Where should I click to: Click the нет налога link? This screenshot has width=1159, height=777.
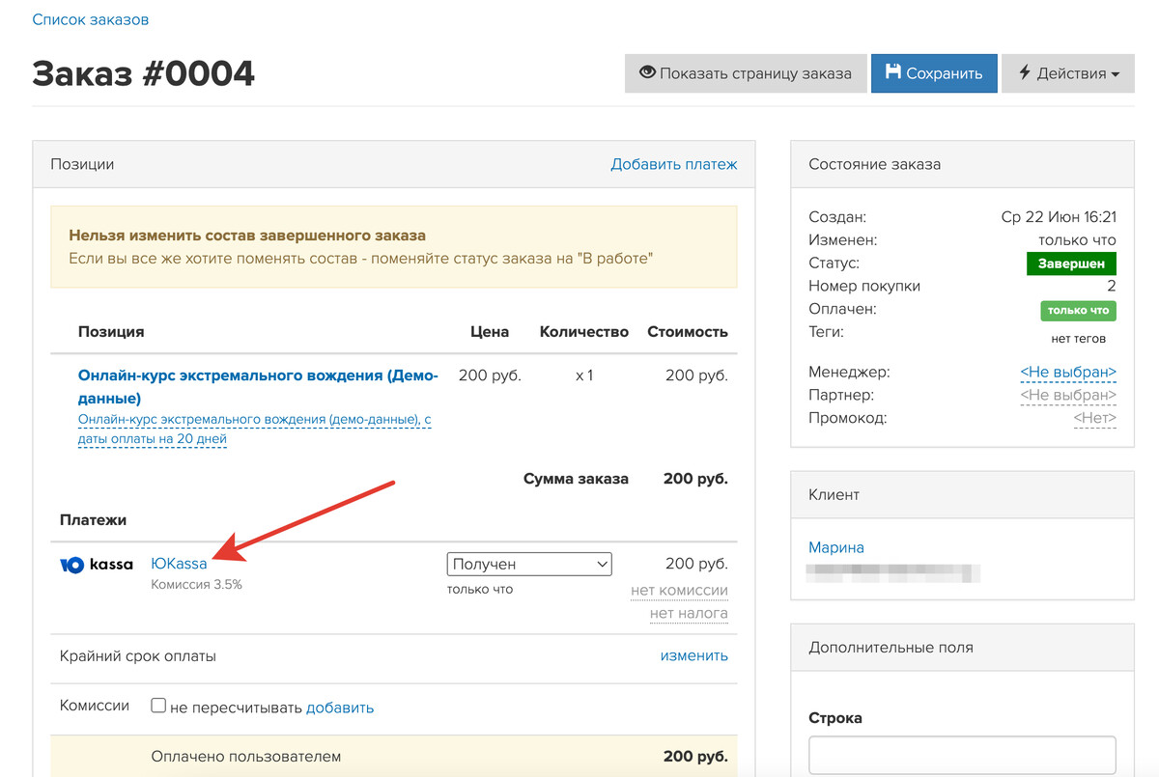click(x=689, y=613)
